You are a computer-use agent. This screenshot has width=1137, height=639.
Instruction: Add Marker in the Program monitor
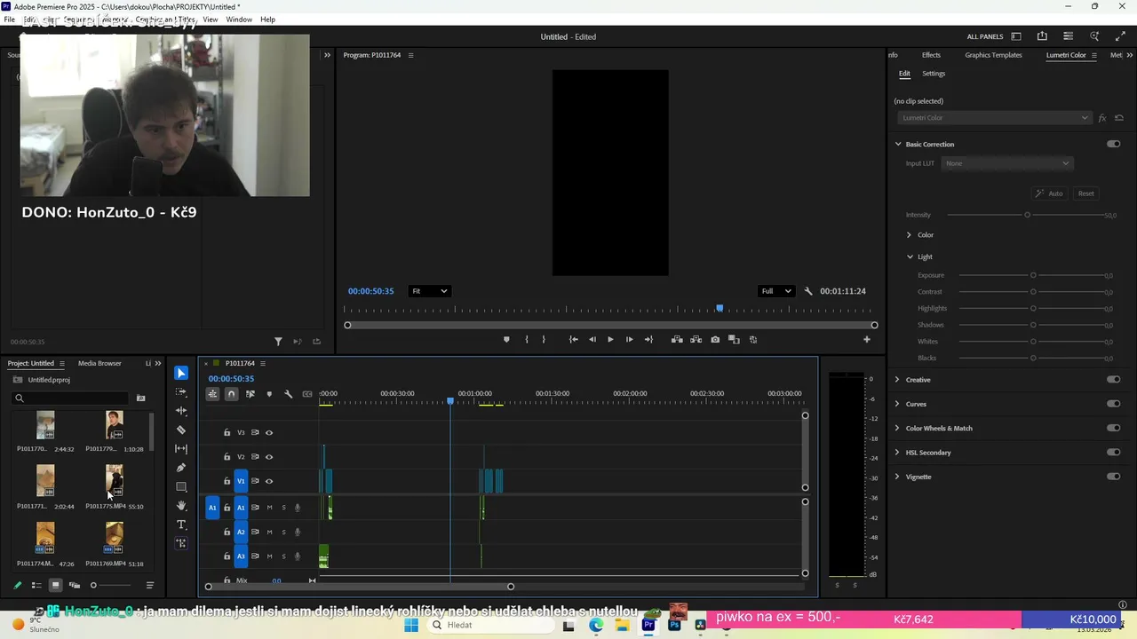coord(506,340)
